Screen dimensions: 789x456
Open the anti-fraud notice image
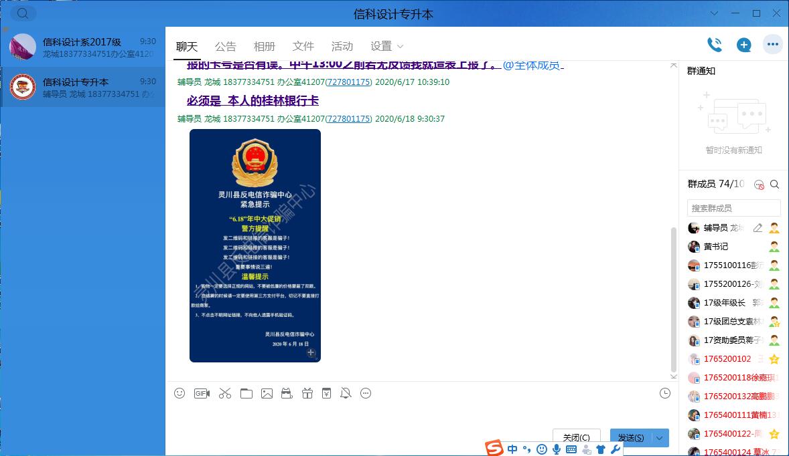click(x=255, y=245)
